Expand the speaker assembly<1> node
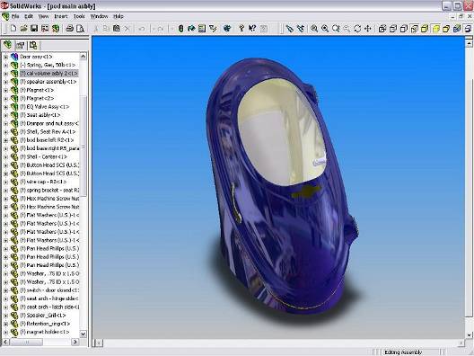 pyautogui.click(x=5, y=82)
